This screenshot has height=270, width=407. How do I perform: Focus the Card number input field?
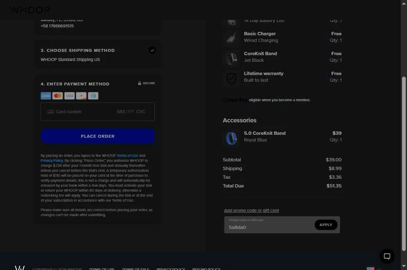tap(69, 112)
